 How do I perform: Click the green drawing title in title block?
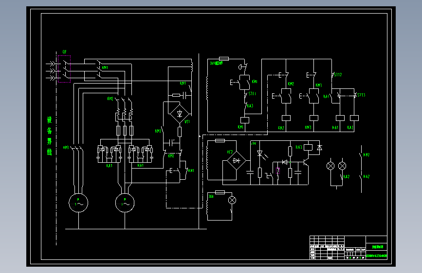tap(378, 247)
